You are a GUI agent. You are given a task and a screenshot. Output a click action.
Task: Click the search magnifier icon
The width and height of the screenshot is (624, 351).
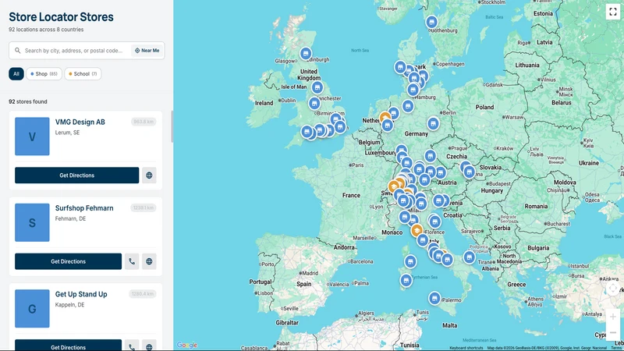point(17,51)
